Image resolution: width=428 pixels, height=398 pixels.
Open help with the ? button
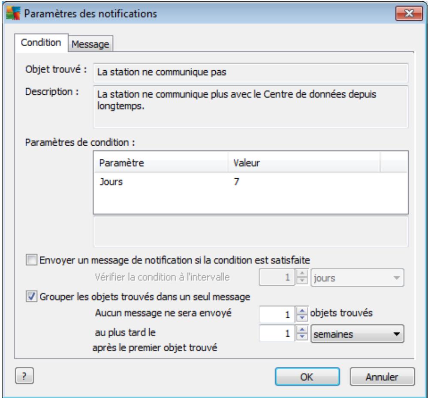[x=24, y=376]
